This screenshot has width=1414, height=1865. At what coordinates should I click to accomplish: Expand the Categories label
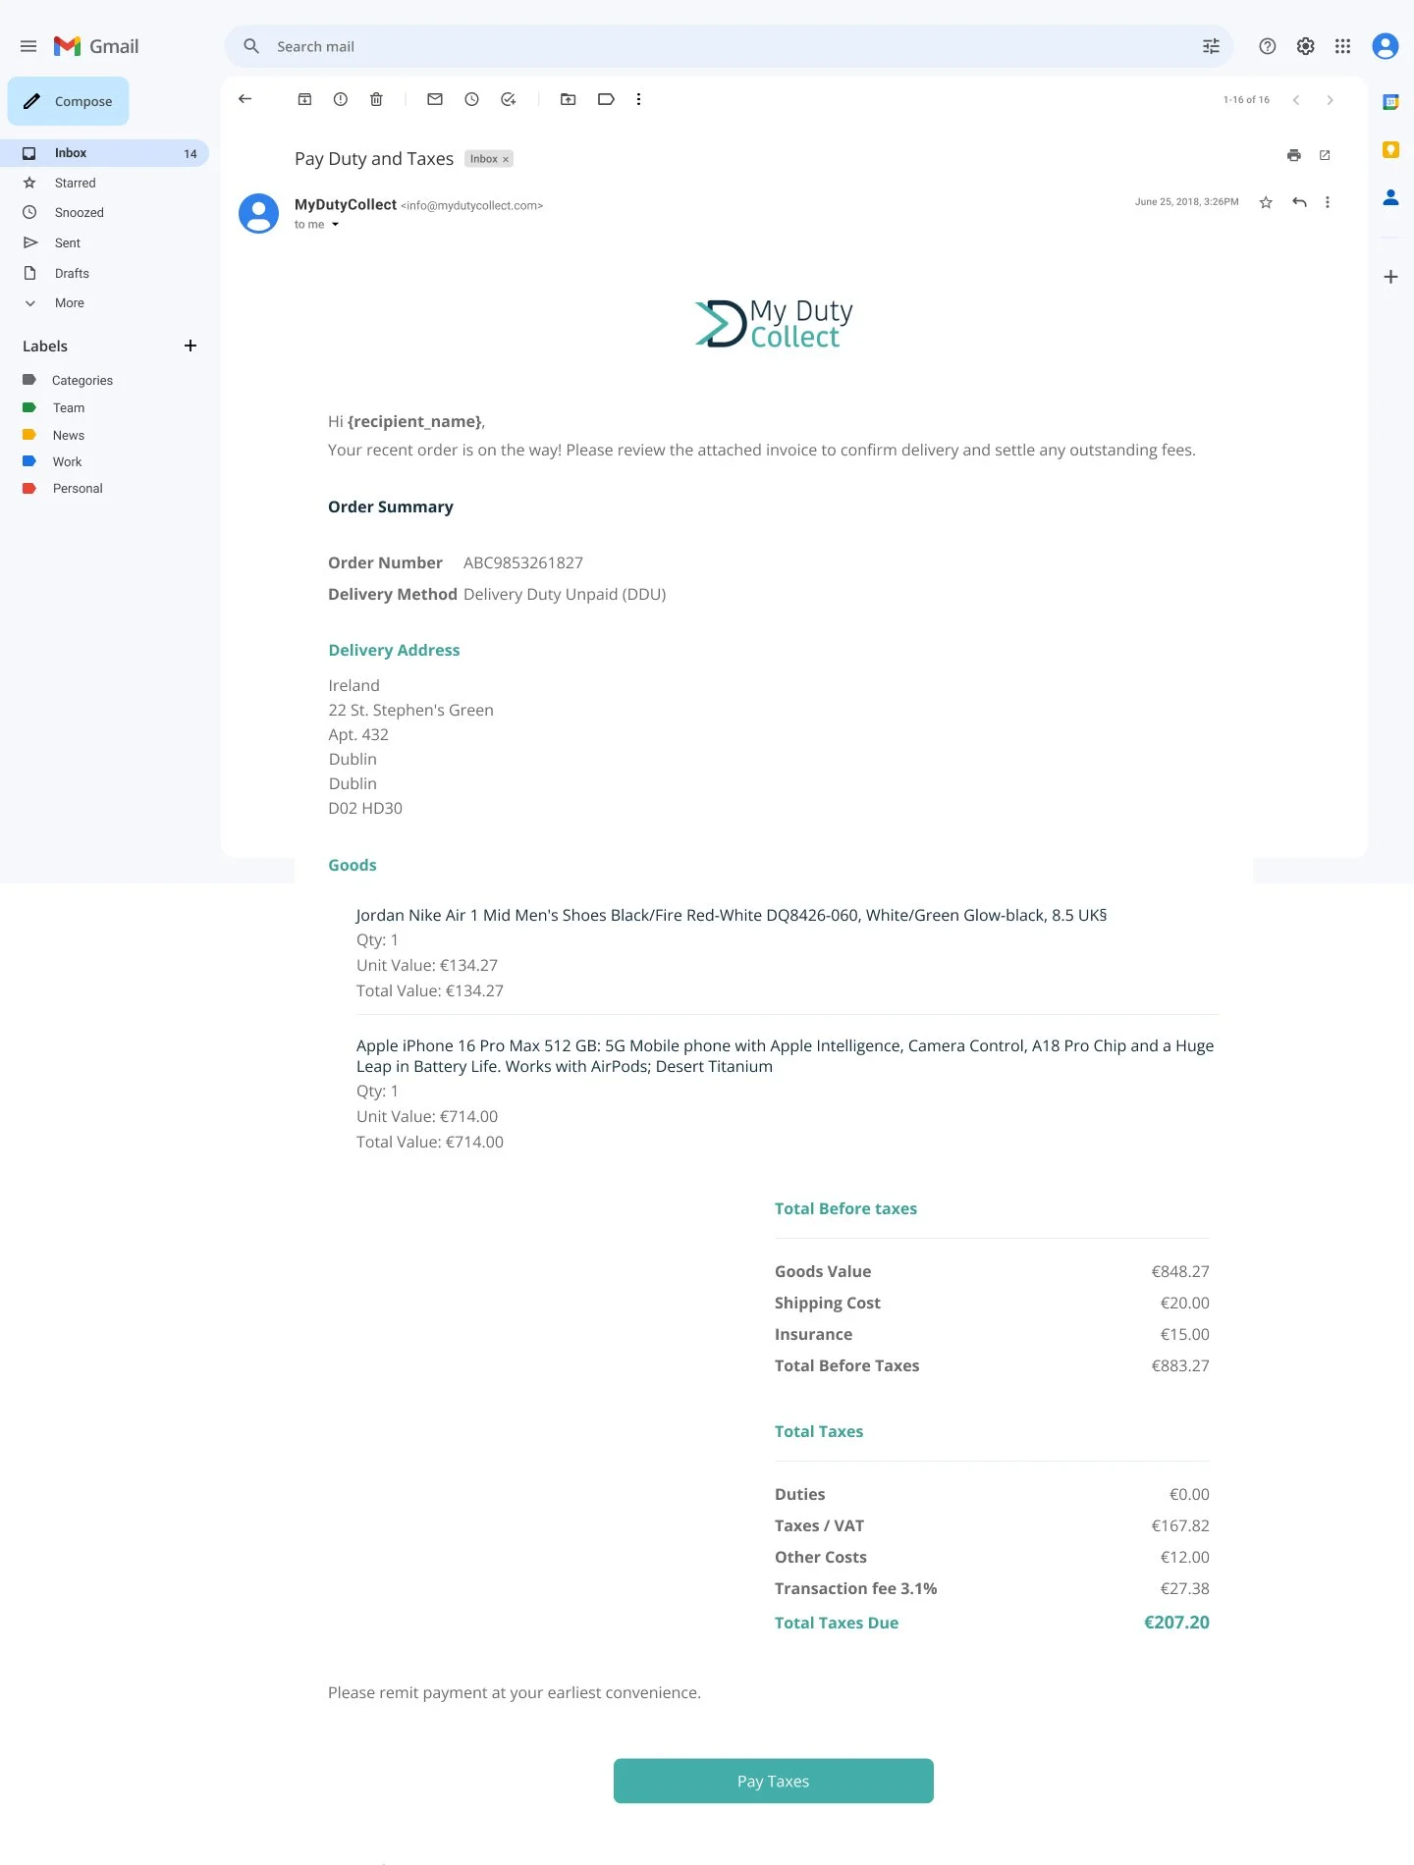pyautogui.click(x=82, y=380)
